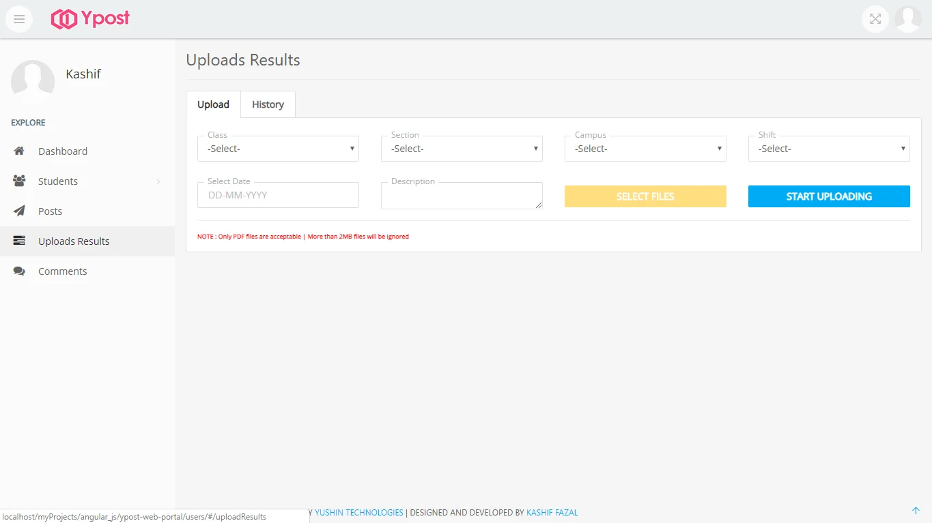
Task: Click the Select Date input field
Action: (x=278, y=195)
